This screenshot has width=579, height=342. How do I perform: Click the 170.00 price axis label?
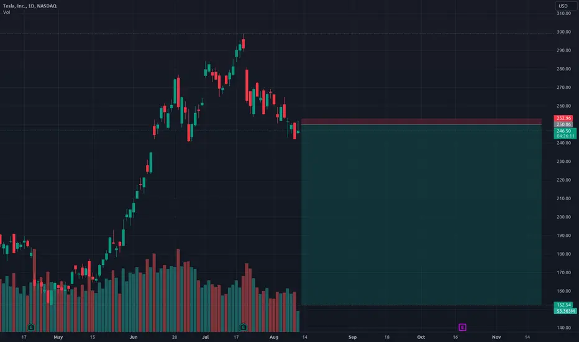[x=564, y=272]
